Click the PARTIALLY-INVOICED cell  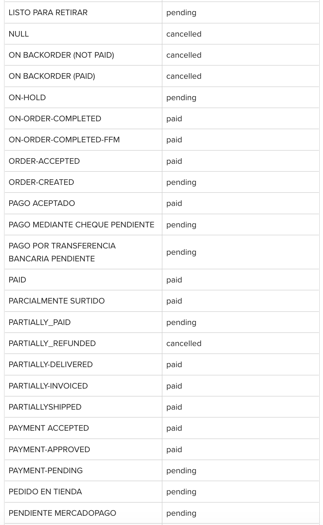click(x=83, y=386)
